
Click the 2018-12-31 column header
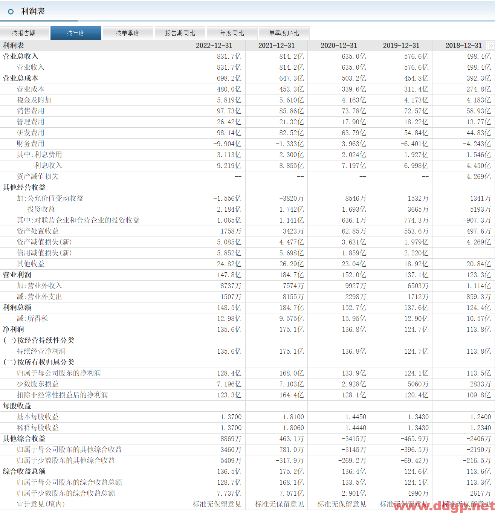pyautogui.click(x=464, y=46)
